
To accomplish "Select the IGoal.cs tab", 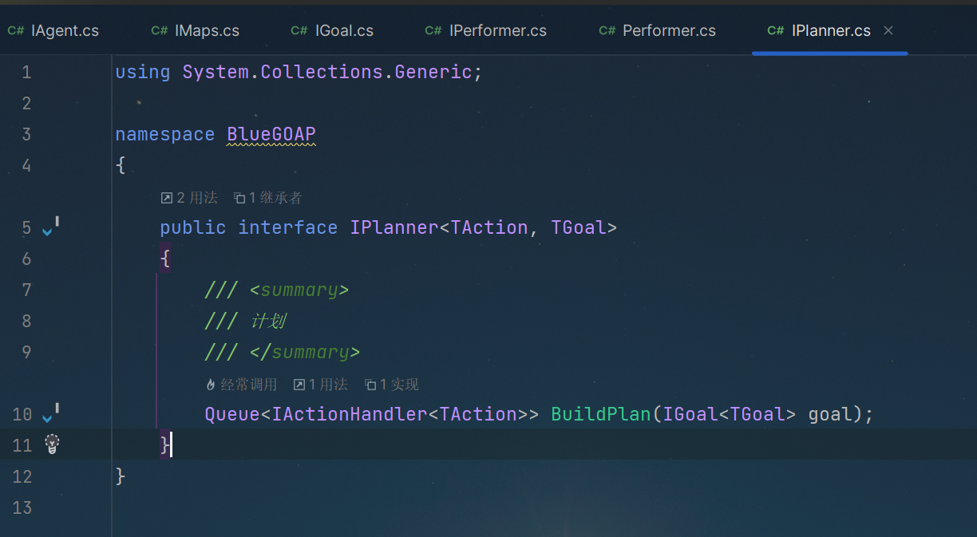I will [x=332, y=31].
